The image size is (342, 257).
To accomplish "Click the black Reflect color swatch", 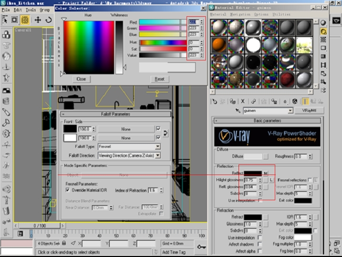I will (253, 172).
